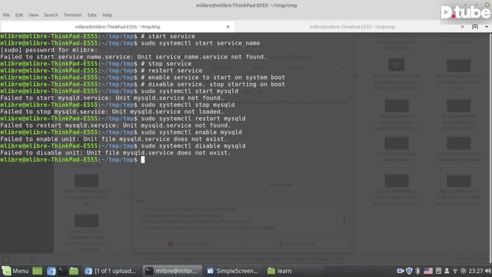Click "# enable service to start on system boot"
Image resolution: width=492 pixels, height=277 pixels.
[x=213, y=77]
